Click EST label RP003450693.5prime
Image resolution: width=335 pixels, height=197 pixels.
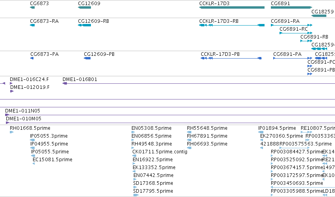pos(297,183)
